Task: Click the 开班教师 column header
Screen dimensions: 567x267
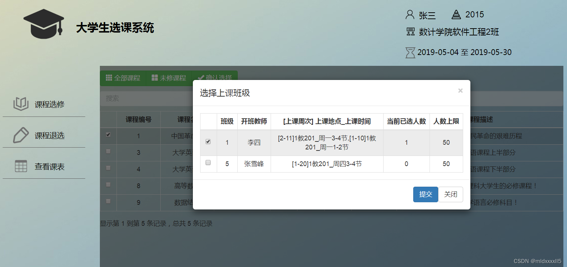Action: (254, 121)
